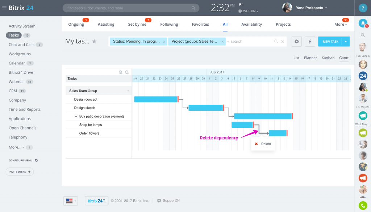The image size is (371, 212).
Task: Remove the Project (group) filter chip
Action: (x=222, y=42)
